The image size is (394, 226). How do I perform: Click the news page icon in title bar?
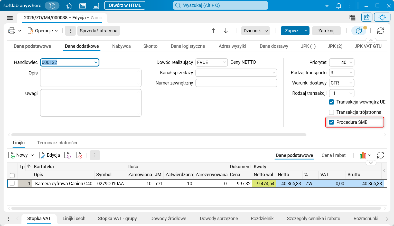[82, 6]
